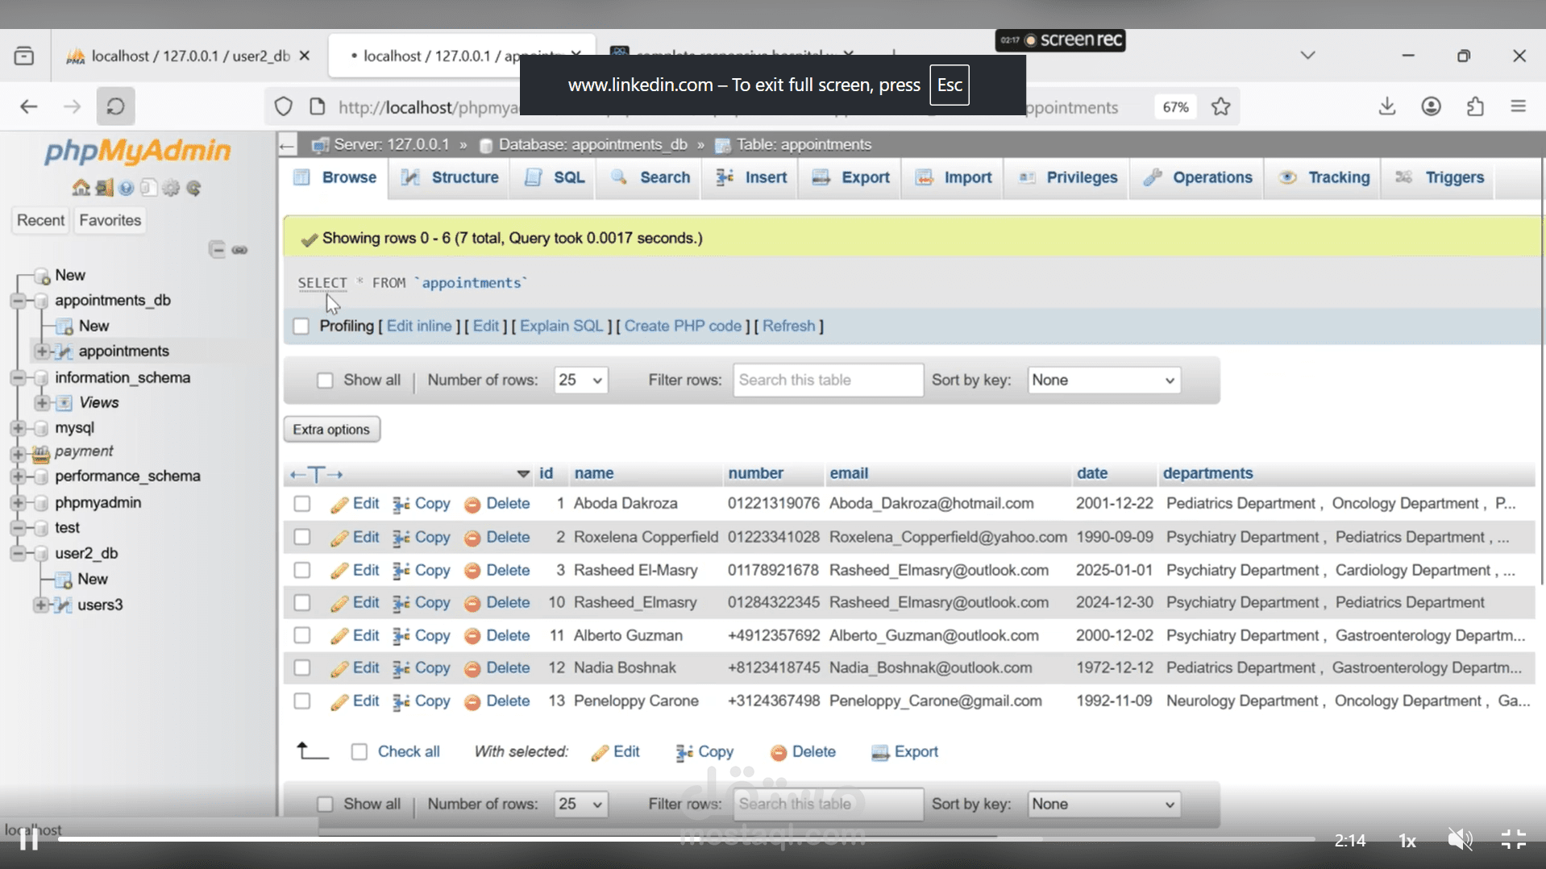Screen dimensions: 1546x869
Task: Expand users3 table node
Action: pyautogui.click(x=40, y=605)
